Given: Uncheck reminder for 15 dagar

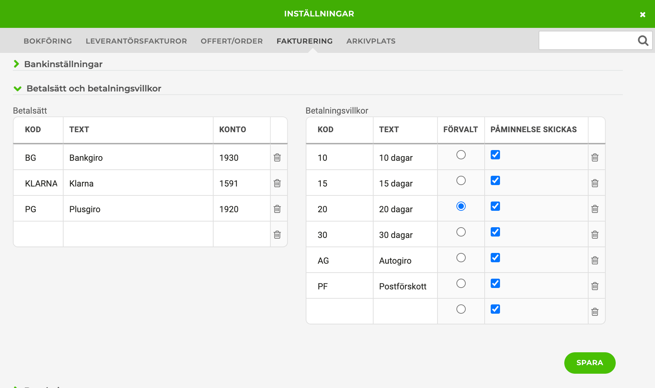Looking at the screenshot, I should (x=495, y=180).
